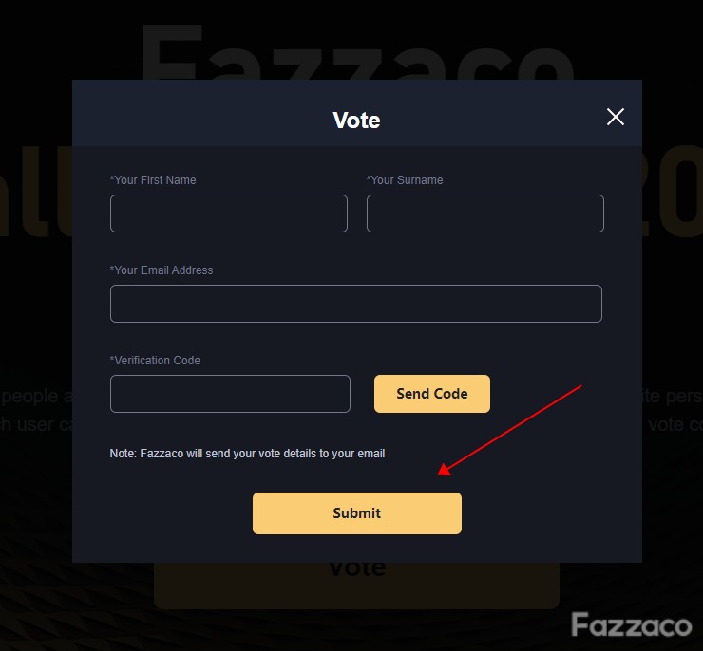Click the *Verification Code label
Image resolution: width=703 pixels, height=651 pixels.
(x=155, y=360)
